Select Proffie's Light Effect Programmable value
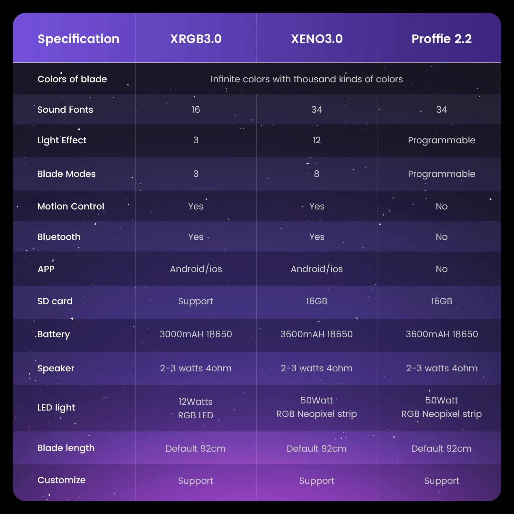Image resolution: width=514 pixels, height=514 pixels. (441, 140)
